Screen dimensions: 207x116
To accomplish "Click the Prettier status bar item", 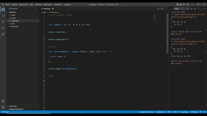I will [194, 112].
